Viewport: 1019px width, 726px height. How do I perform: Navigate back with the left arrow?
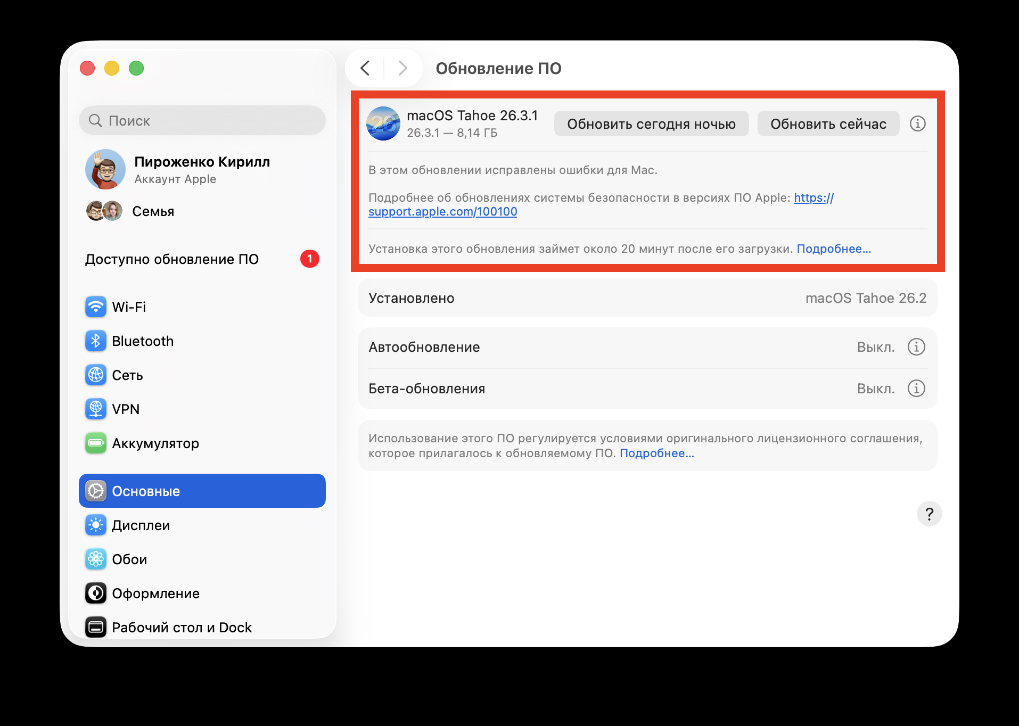tap(365, 68)
